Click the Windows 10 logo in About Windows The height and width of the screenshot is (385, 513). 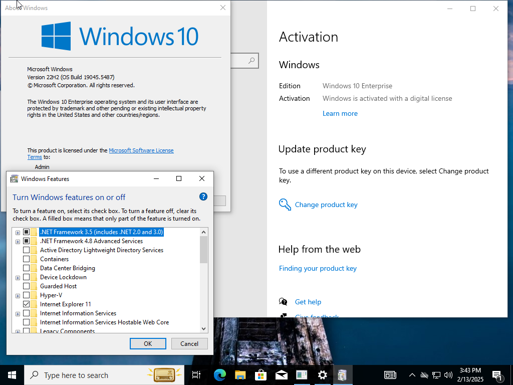(x=56, y=36)
